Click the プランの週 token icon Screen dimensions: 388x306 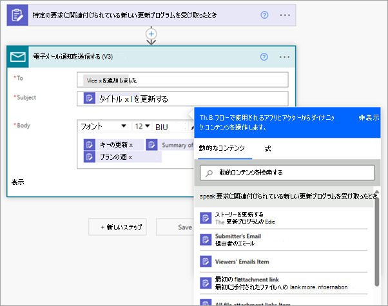click(90, 157)
